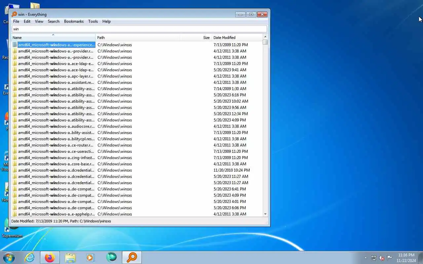
Task: Select 'amd64_microsoft-windows-a..core-base.r...' entry
Action: point(56,164)
